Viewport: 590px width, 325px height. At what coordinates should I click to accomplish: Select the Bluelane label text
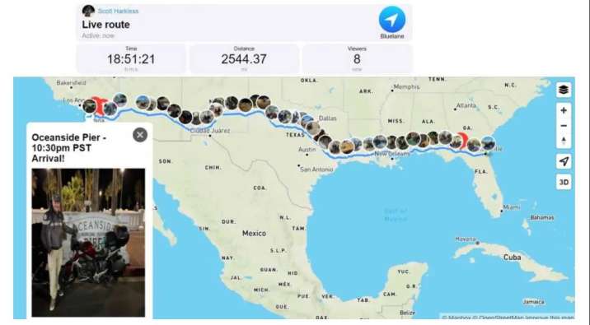(x=392, y=36)
